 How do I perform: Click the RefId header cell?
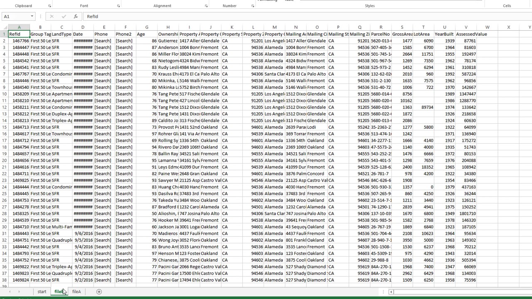pyautogui.click(x=19, y=34)
